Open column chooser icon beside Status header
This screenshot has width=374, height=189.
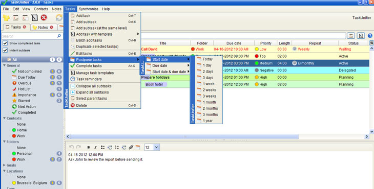coord(371,43)
